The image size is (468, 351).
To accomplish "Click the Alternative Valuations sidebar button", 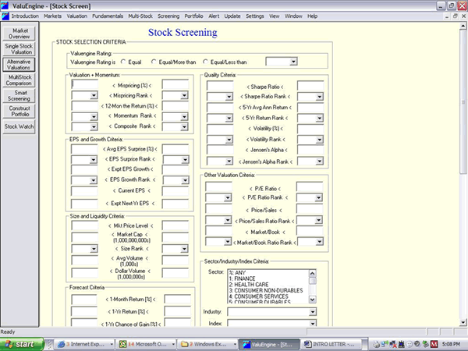I will point(19,65).
